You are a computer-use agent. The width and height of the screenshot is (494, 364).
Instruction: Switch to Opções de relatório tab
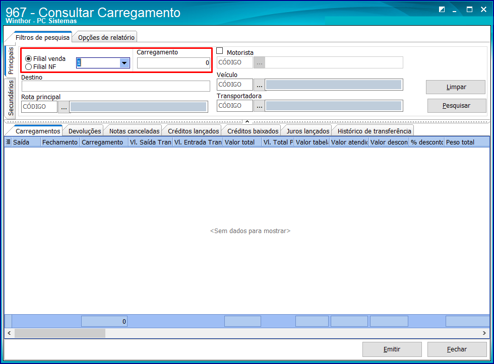pyautogui.click(x=106, y=37)
